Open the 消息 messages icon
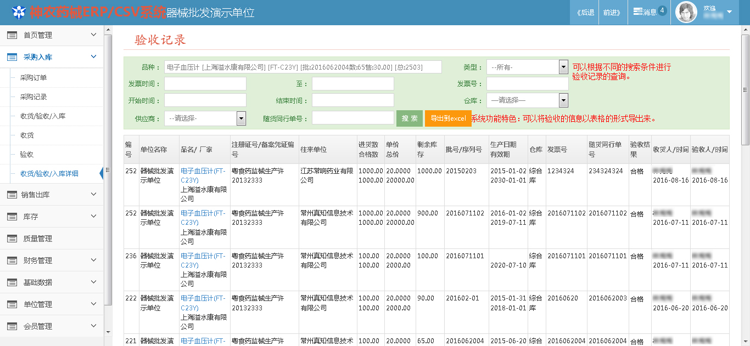Image resolution: width=750 pixels, height=346 pixels. [x=637, y=12]
